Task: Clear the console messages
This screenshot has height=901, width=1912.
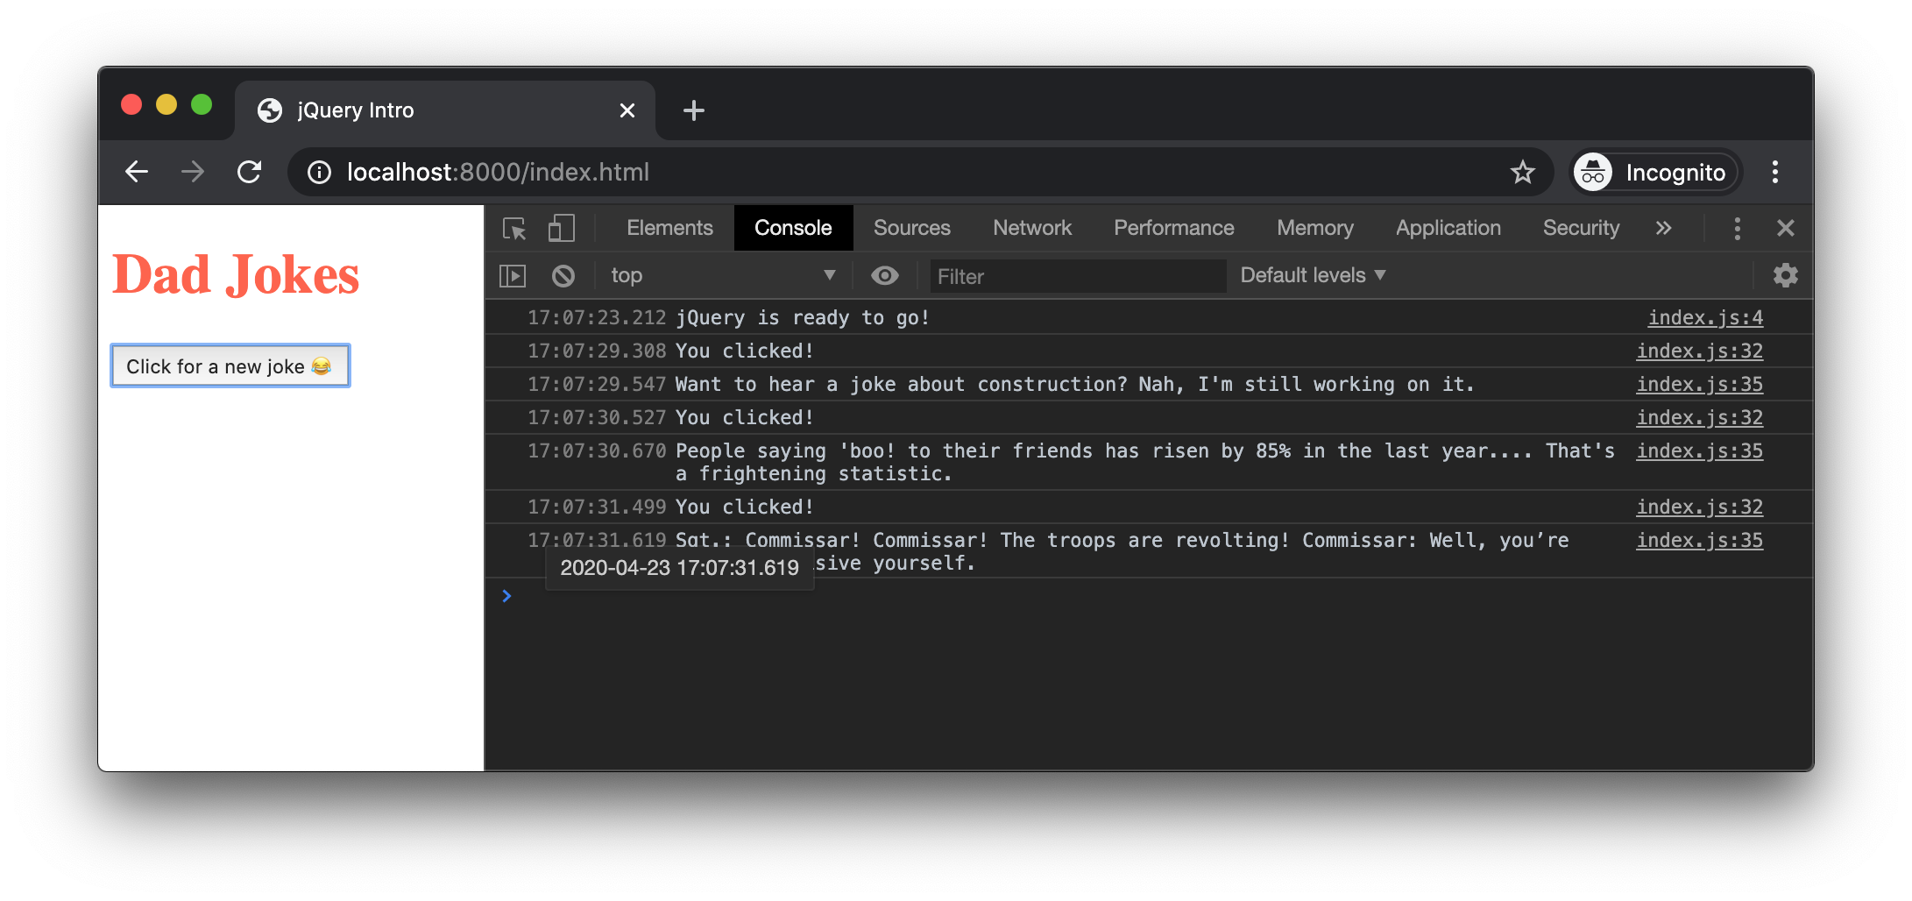Action: pos(563,275)
